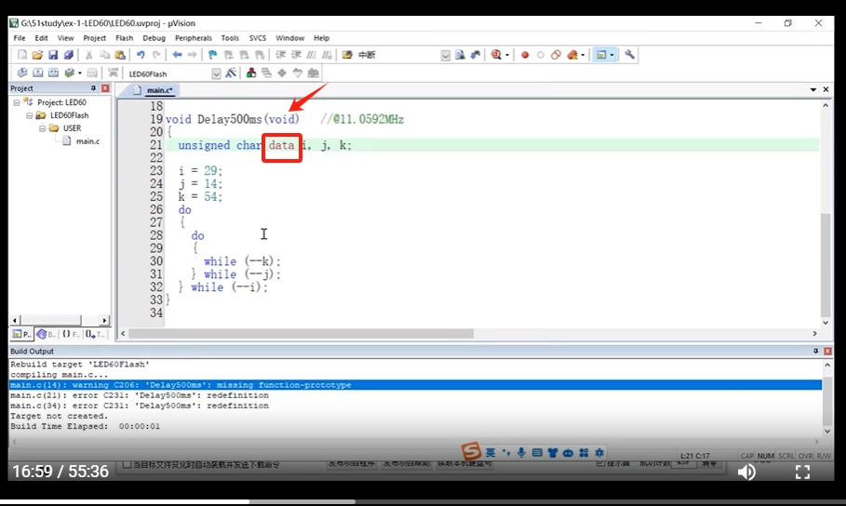846x506 pixels.
Task: Close the Build Output panel
Action: click(x=827, y=352)
